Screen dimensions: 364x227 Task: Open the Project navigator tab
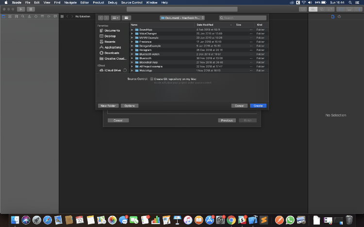coord(3,16)
